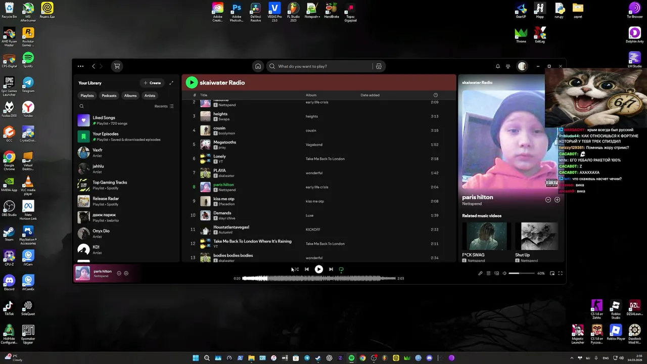Open the Spotify user profile avatar

point(522,66)
